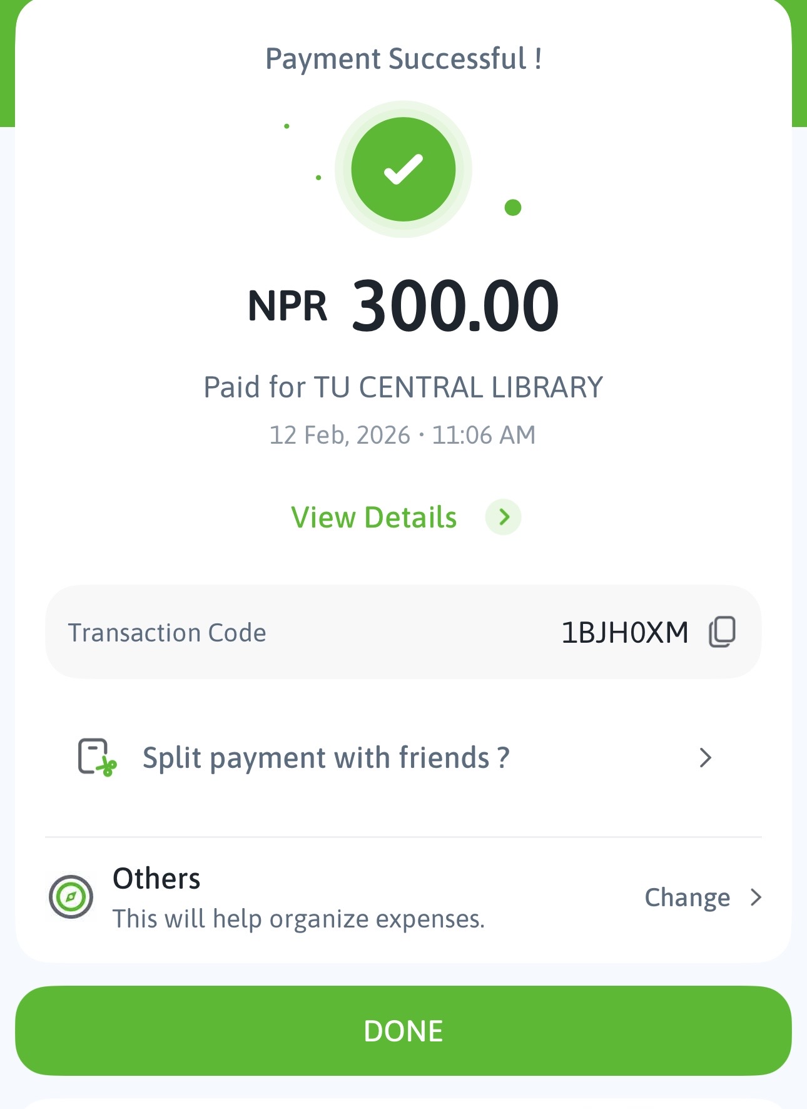The width and height of the screenshot is (807, 1109).
Task: Click the green success checkmark icon
Action: (403, 169)
